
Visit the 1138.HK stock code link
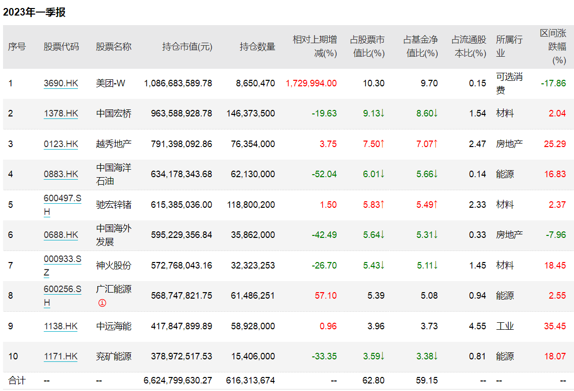61,326
